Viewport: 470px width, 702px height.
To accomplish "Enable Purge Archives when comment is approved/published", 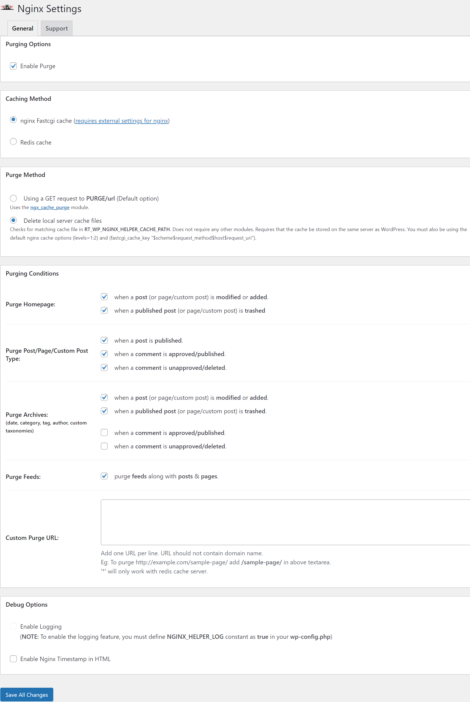I will [x=104, y=432].
